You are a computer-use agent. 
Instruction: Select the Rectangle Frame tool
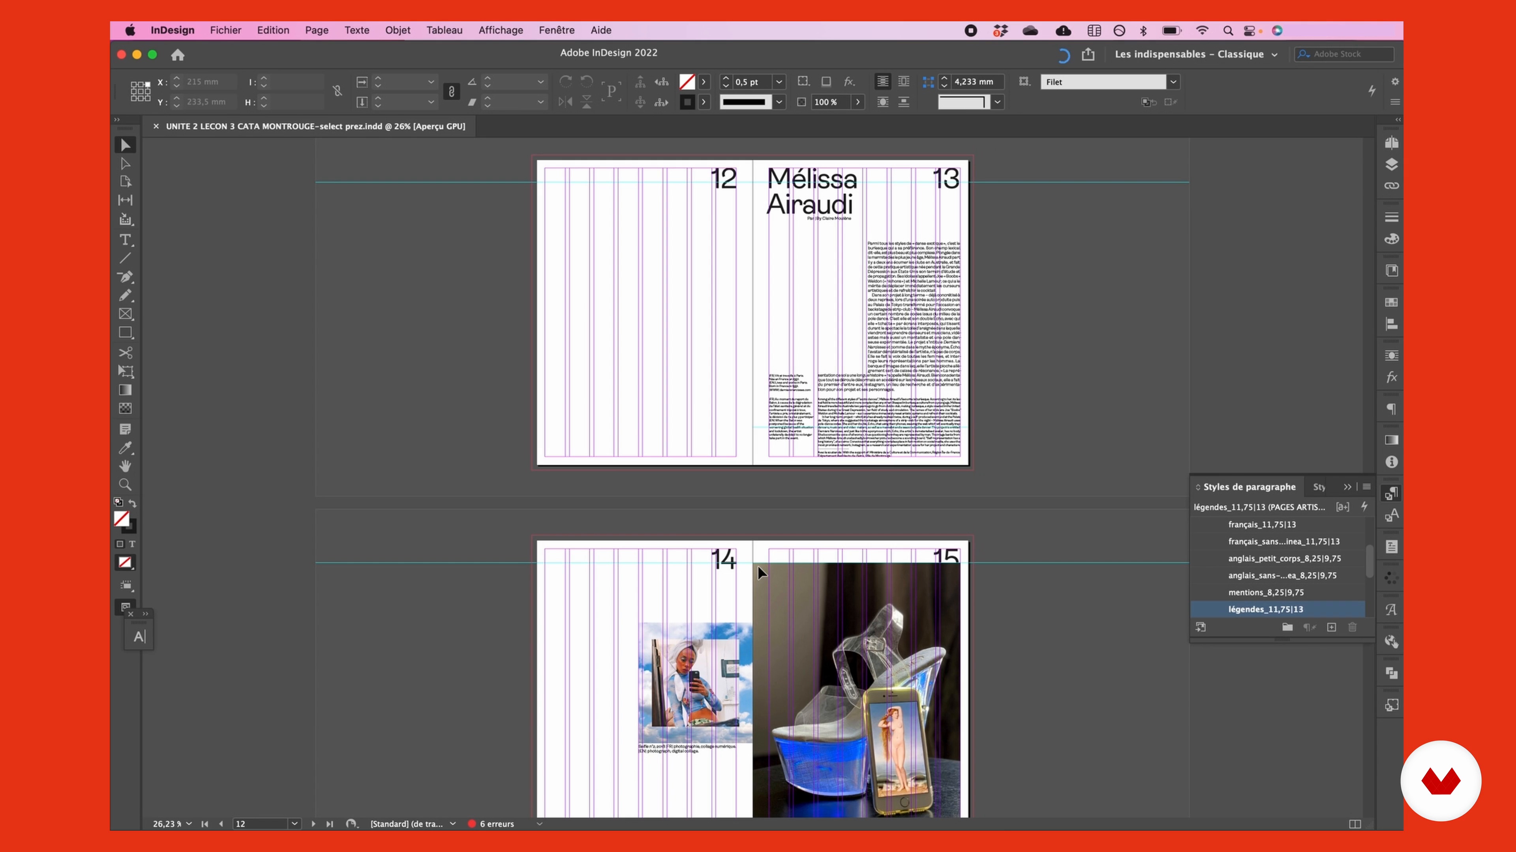click(x=125, y=314)
